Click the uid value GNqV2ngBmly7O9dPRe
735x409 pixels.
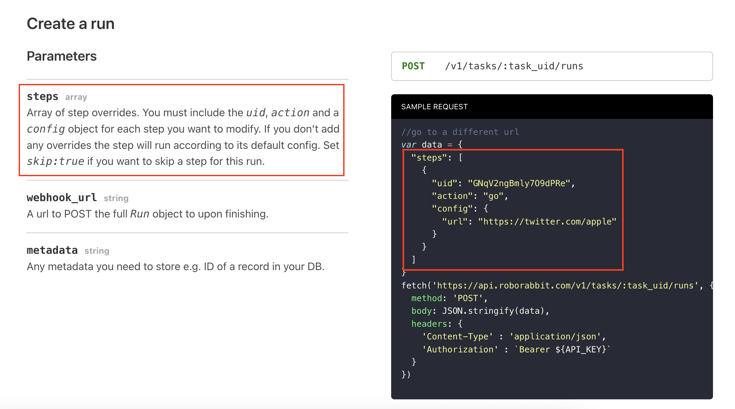pos(519,183)
